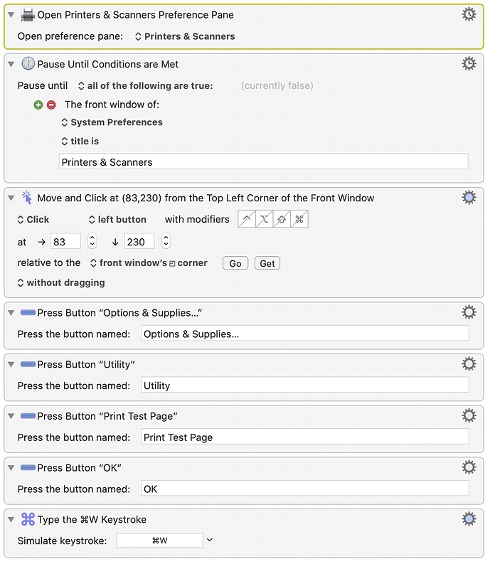Click the horizontal coordinate stepper beside 83
This screenshot has height=564, width=490.
point(92,241)
